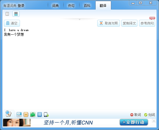Click 复制译文 to copy translation

129,23
